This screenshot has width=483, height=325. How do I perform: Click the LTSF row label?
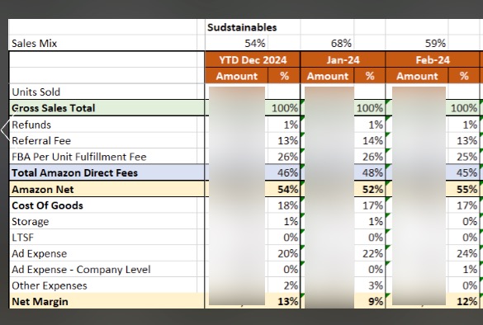point(22,238)
